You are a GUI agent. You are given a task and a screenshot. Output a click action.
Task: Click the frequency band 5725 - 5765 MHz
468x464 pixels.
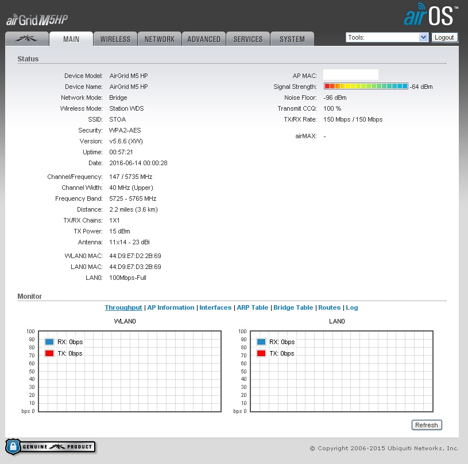click(133, 198)
